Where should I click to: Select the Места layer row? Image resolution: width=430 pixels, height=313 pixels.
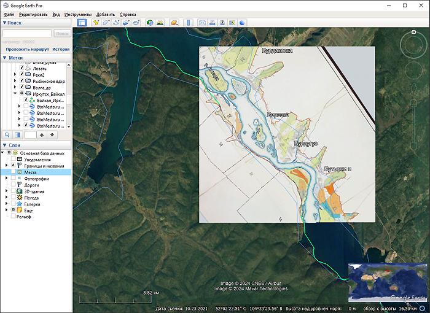(36, 172)
